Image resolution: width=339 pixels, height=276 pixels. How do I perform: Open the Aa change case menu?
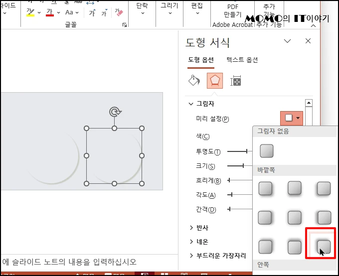72,12
